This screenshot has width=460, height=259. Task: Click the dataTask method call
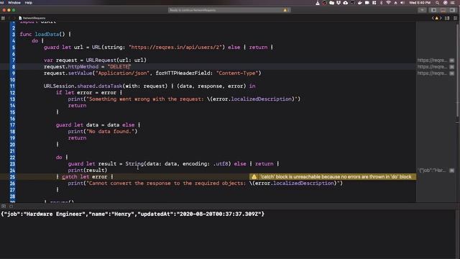pyautogui.click(x=110, y=86)
